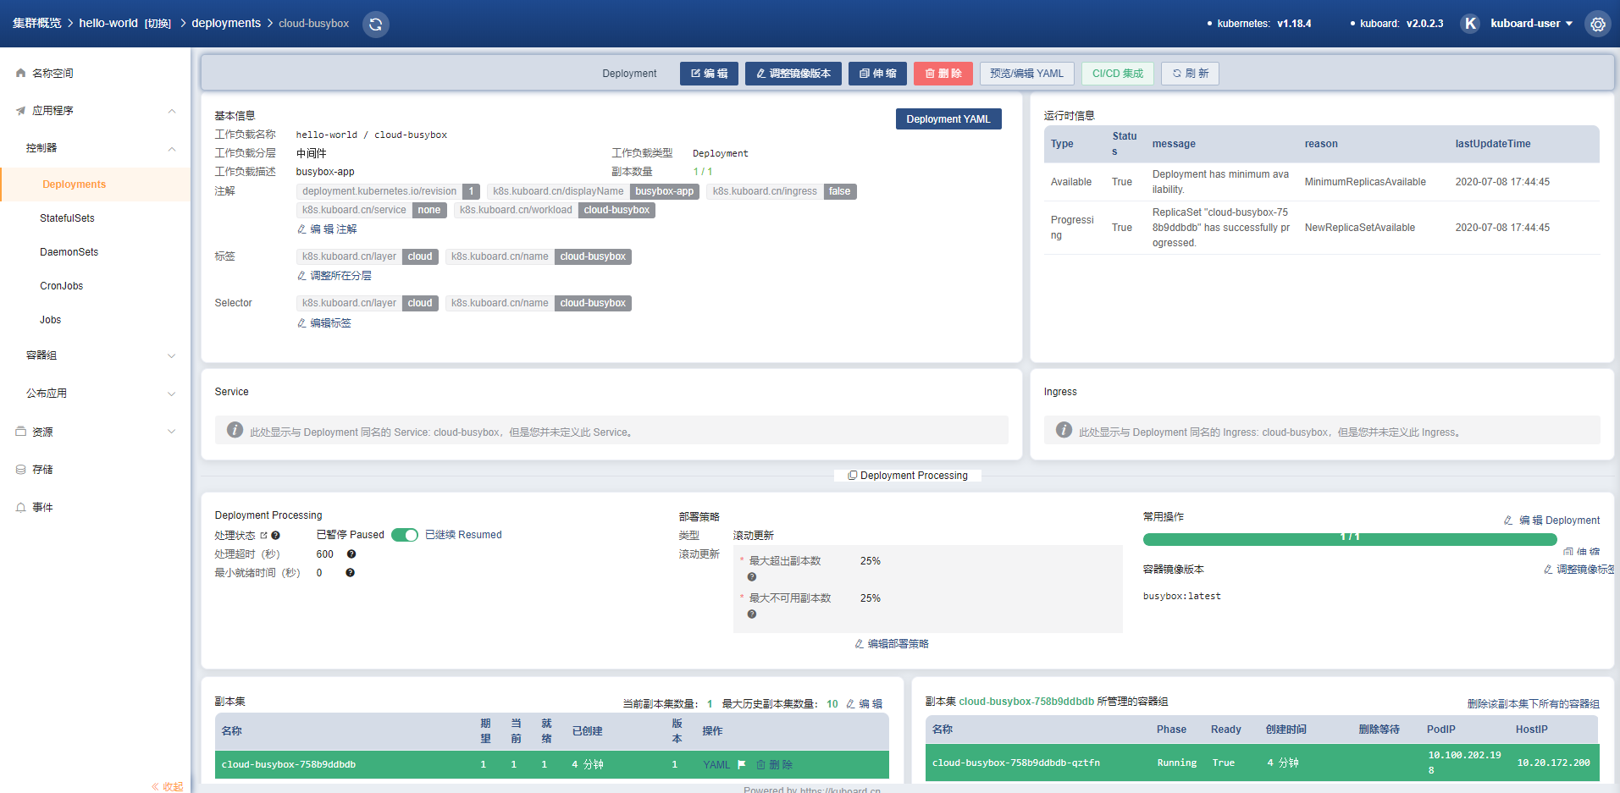Screen dimensions: 1620x793
Task: Click 删除 in replica set row
Action: (x=774, y=764)
